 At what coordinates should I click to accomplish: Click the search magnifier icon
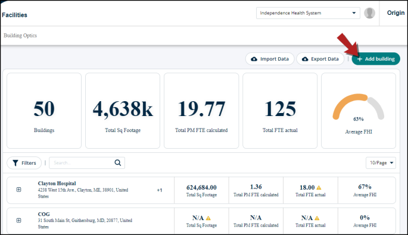(x=117, y=163)
